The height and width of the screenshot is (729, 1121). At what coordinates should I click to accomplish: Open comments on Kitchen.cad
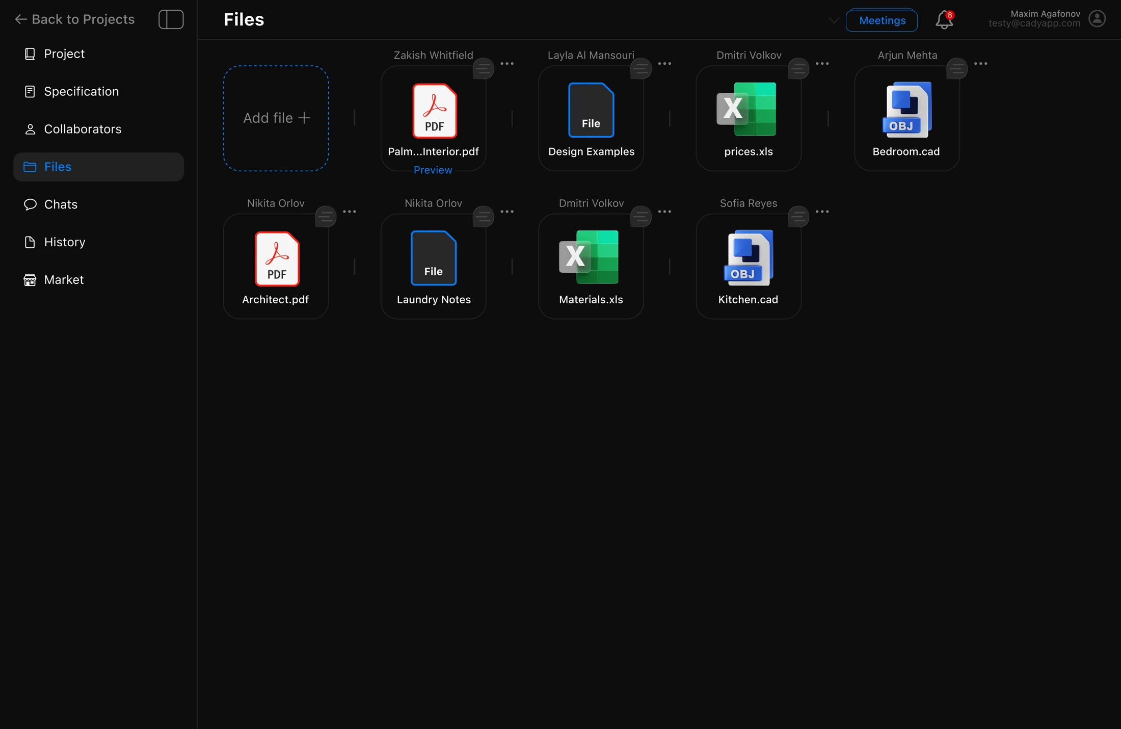pos(798,216)
